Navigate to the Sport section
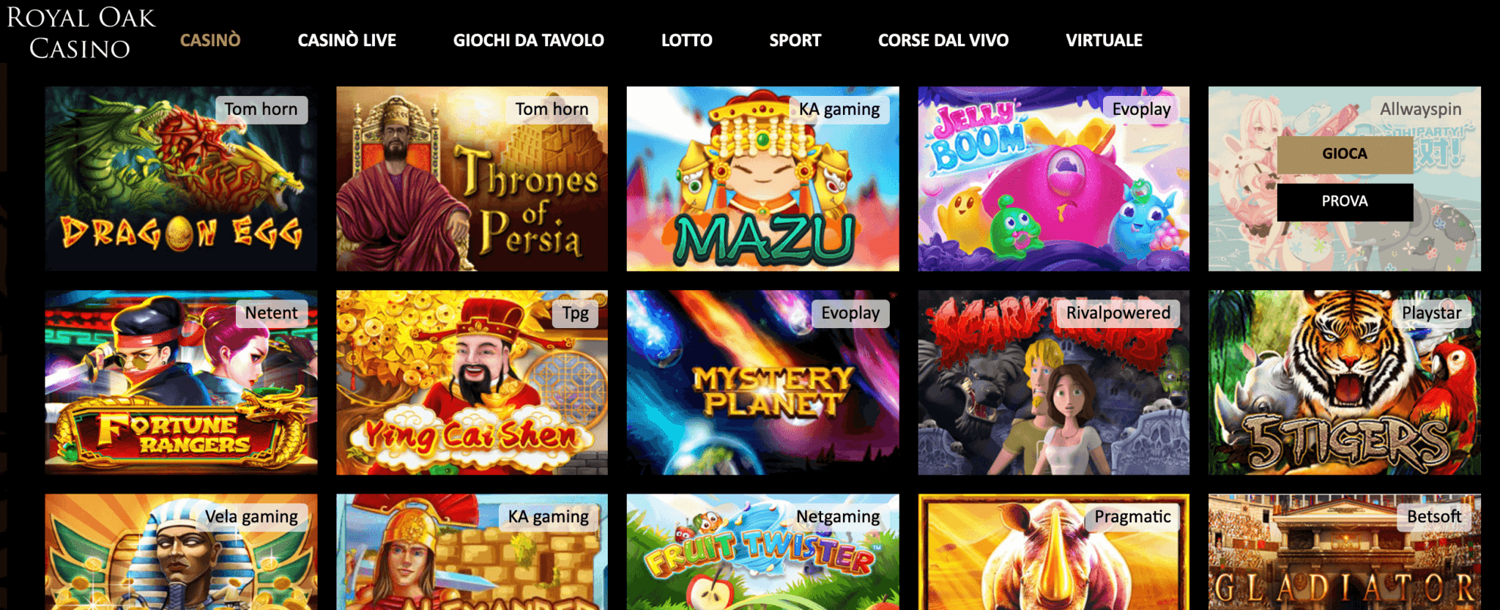The image size is (1500, 610). [x=795, y=40]
